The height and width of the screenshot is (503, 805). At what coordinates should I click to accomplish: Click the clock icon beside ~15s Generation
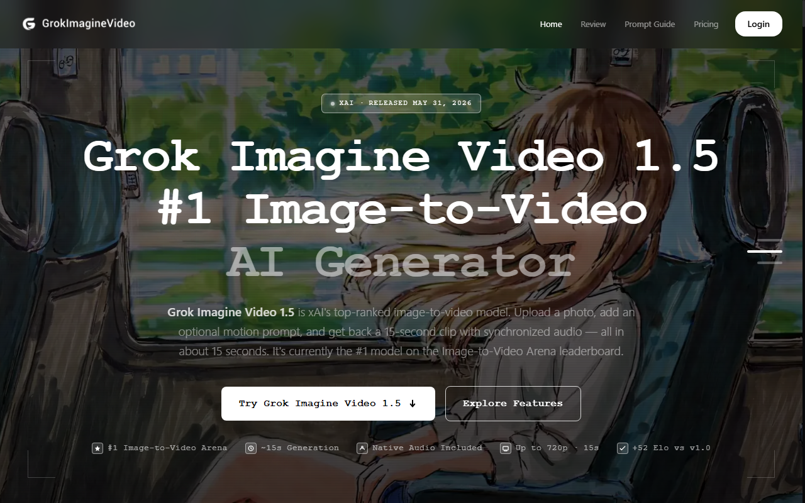pos(251,448)
